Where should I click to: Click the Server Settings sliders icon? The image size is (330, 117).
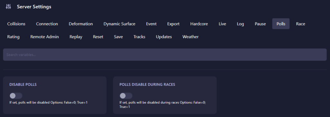pos(8,6)
